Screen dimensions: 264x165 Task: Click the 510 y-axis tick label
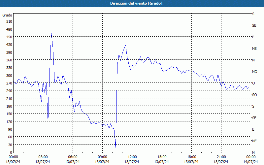[9, 21]
